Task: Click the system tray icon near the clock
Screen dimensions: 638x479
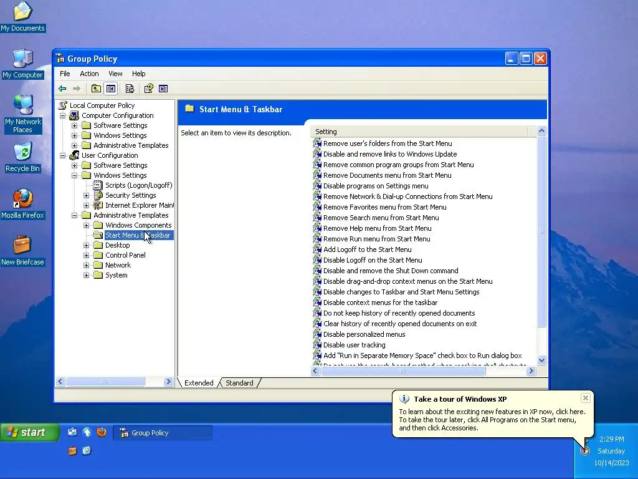Action: (x=584, y=450)
